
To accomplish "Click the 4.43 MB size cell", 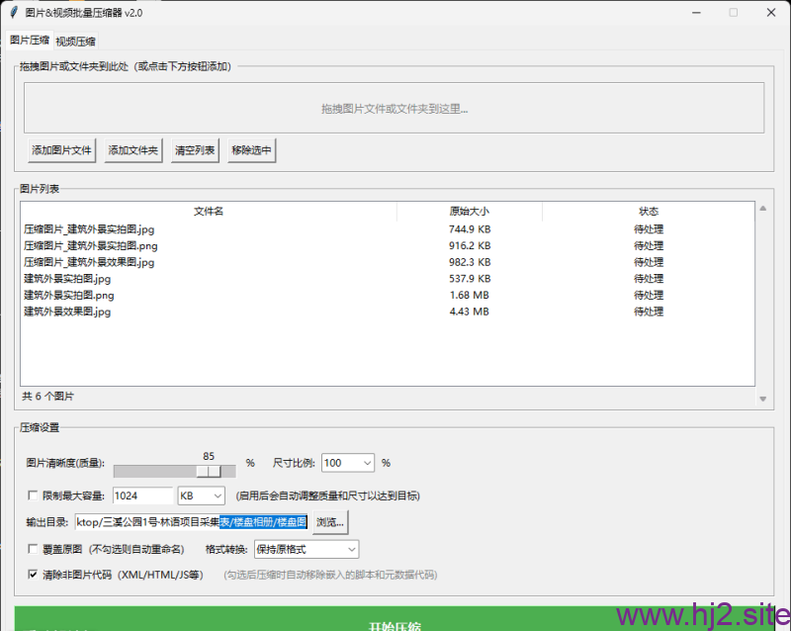I will [x=469, y=312].
